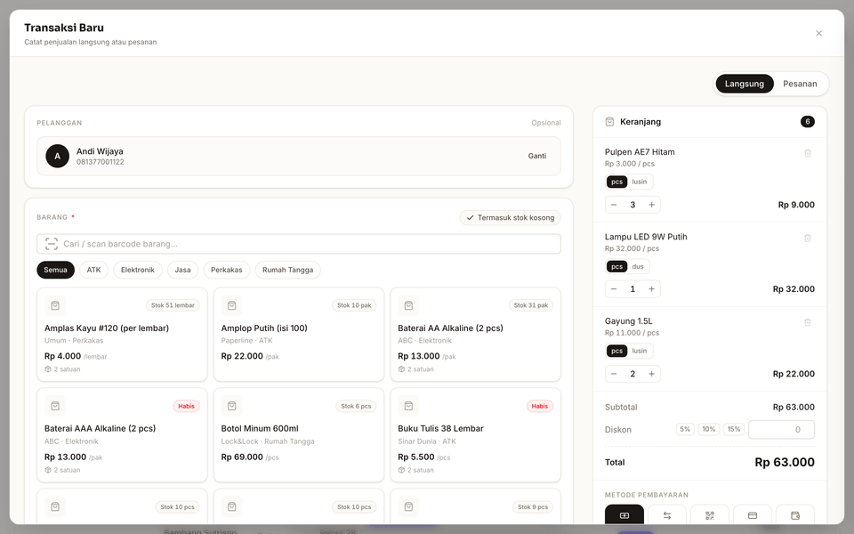Decrease Lampu LED 9W Putih quantity
The height and width of the screenshot is (534, 854).
click(614, 288)
